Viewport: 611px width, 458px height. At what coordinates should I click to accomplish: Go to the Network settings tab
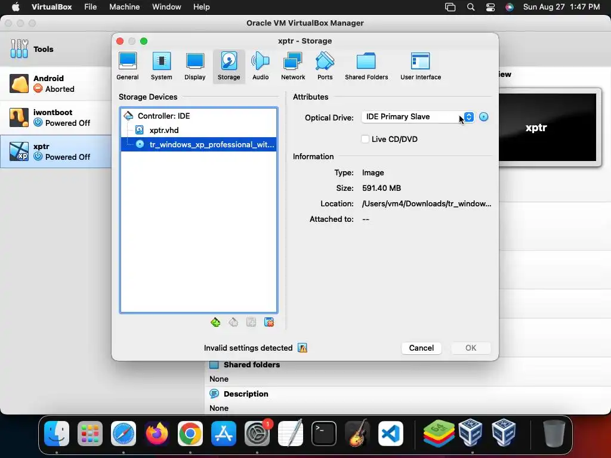click(293, 66)
